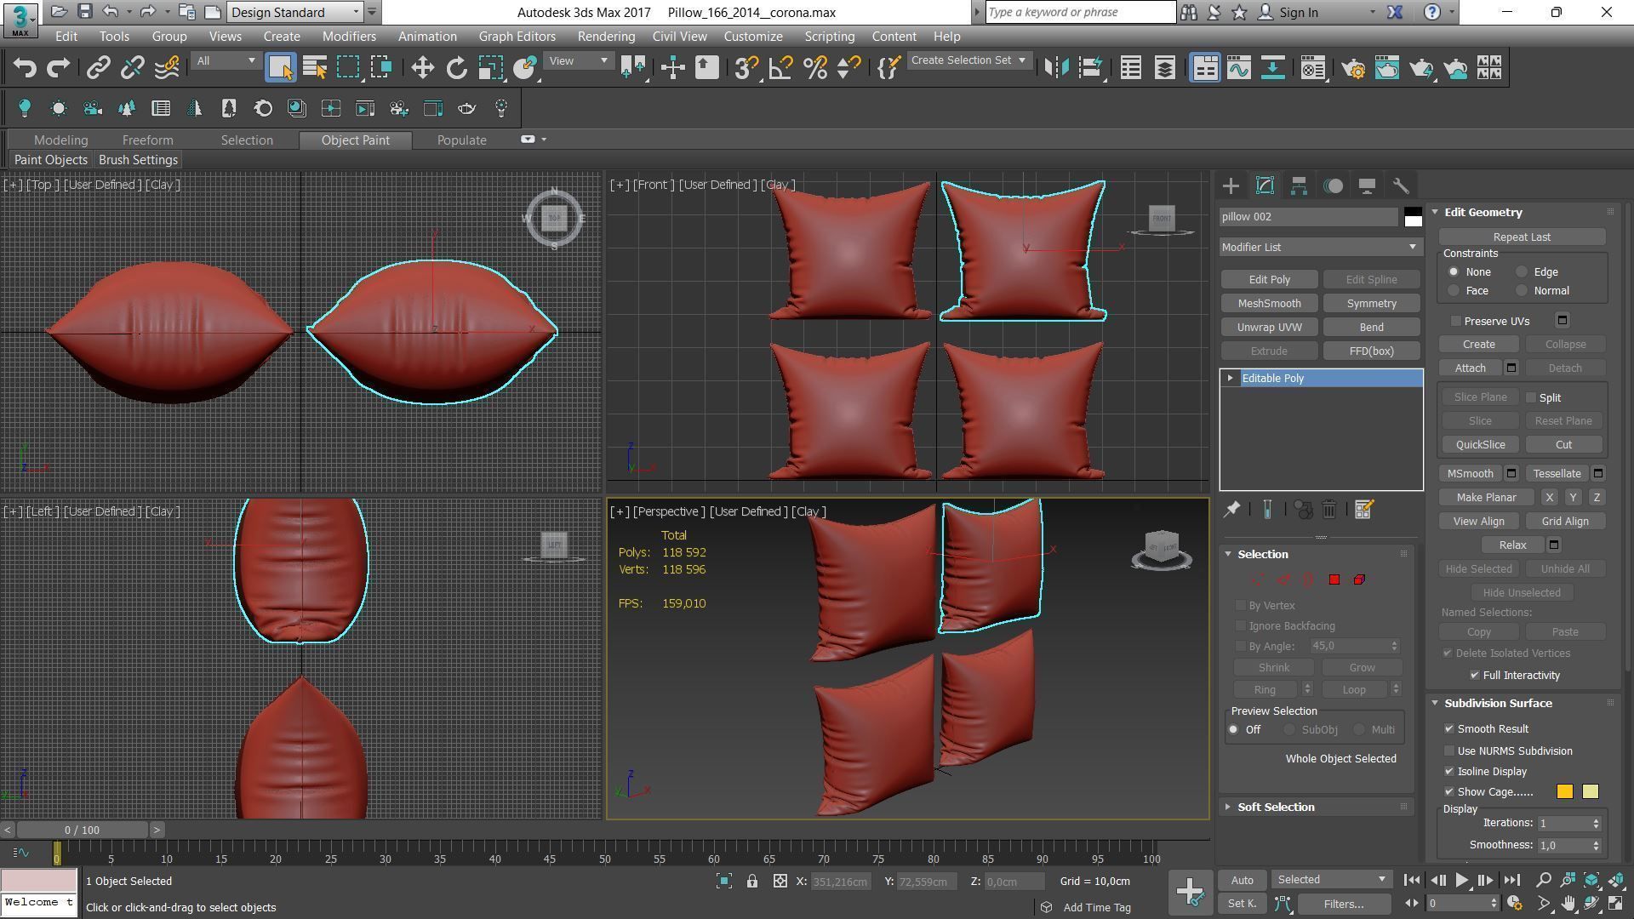
Task: Click the Undo arrow in main toolbar
Action: coord(25,68)
